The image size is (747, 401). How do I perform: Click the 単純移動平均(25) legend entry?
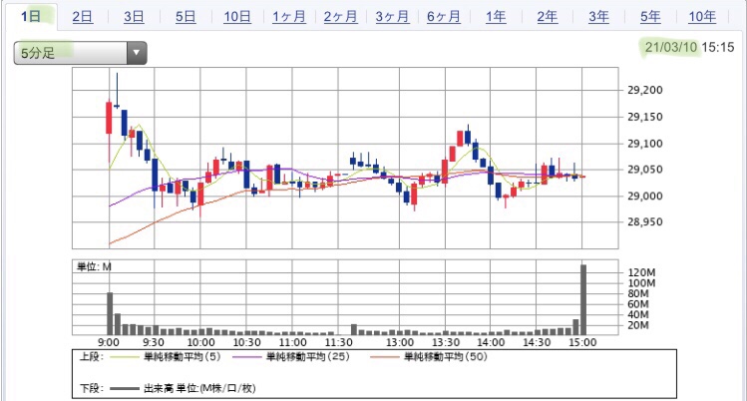coord(308,357)
